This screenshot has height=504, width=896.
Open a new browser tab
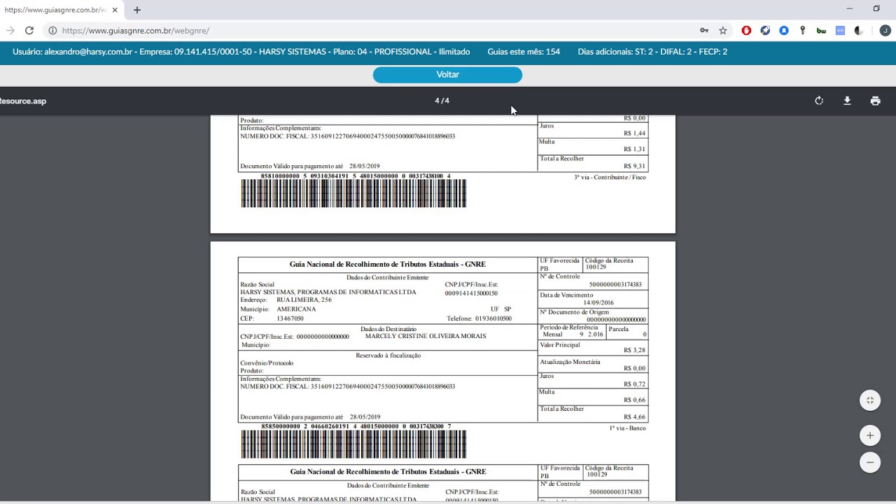coord(137,10)
